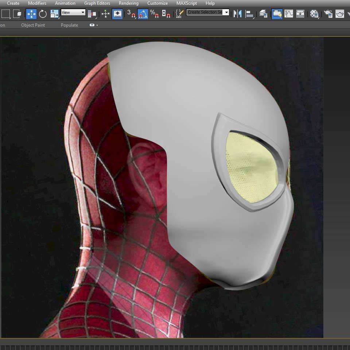This screenshot has width=350, height=350.
Task: Expand the named selection sets dropdown arrow
Action: pyautogui.click(x=226, y=12)
